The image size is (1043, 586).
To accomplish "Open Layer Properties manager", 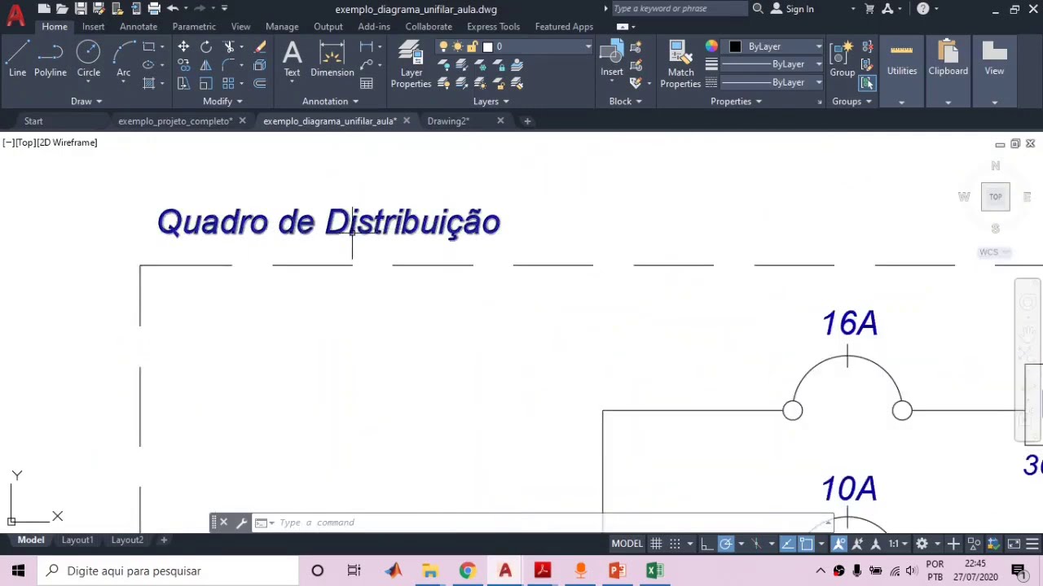I will 411,65.
